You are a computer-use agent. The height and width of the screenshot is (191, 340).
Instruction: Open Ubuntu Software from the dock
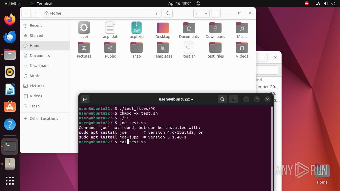[x=10, y=107]
